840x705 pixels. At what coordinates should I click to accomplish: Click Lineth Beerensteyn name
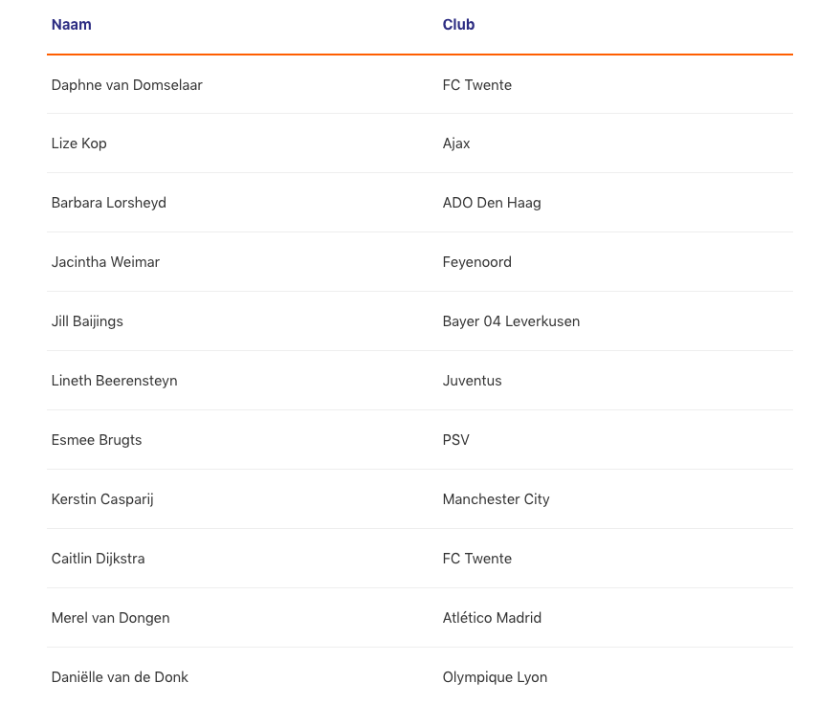click(114, 381)
